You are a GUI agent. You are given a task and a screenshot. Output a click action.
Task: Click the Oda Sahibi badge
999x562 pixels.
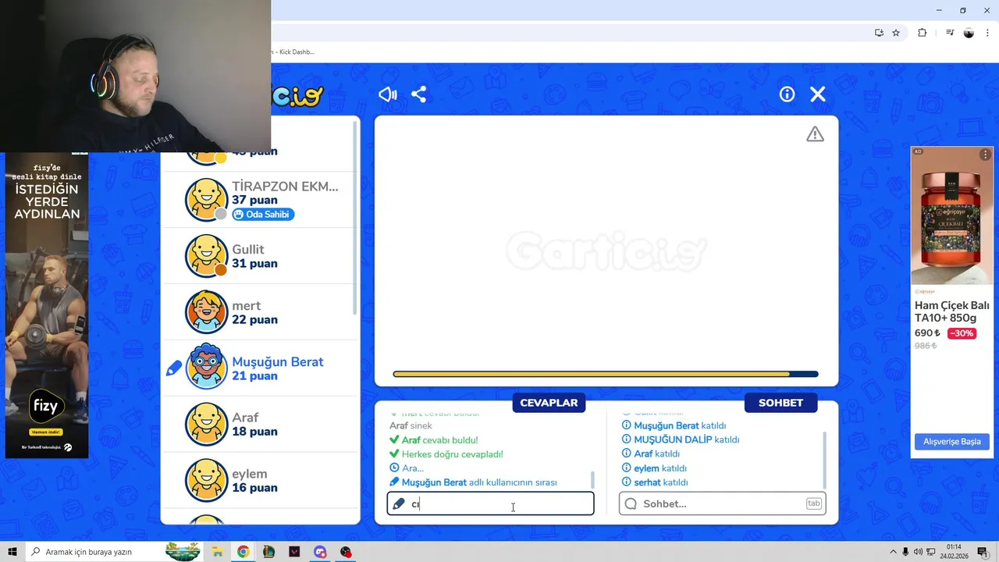point(263,215)
